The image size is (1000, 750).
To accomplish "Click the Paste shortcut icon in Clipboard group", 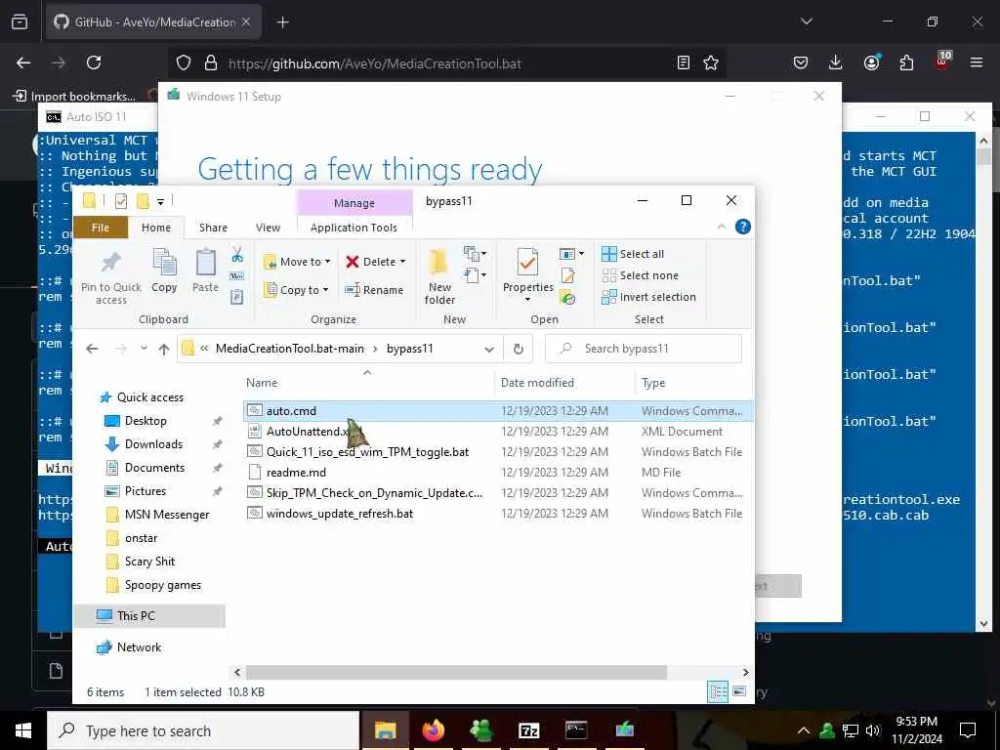I will (x=237, y=297).
